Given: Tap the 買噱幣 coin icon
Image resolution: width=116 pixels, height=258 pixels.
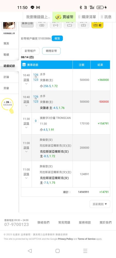Looking at the screenshot, I should (x=58, y=17).
